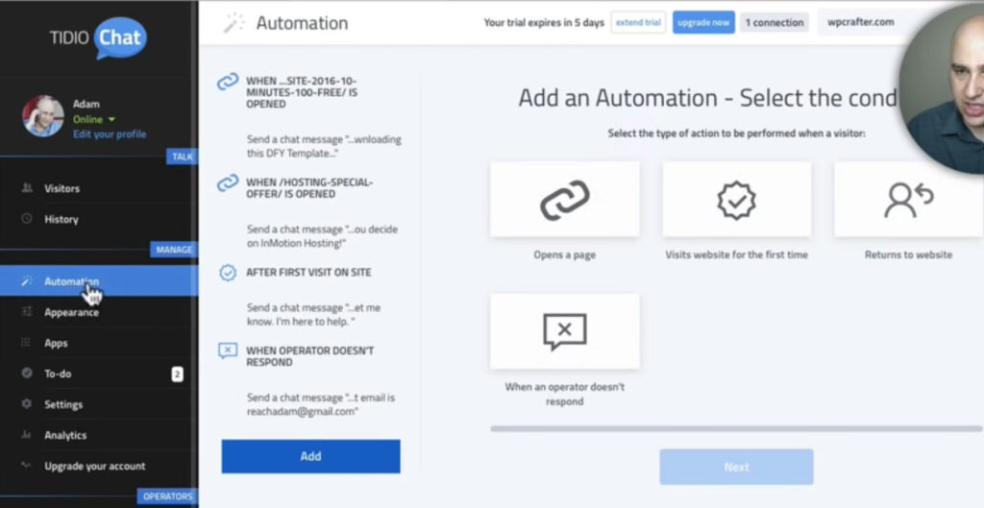
Task: Click the Appearance sidebar icon
Action: point(26,312)
